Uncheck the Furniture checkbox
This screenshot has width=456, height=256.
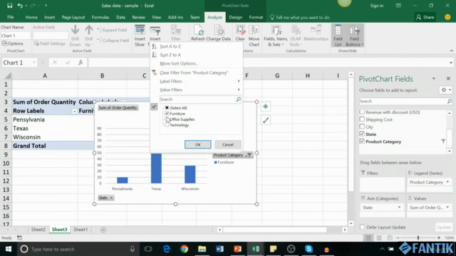click(167, 114)
